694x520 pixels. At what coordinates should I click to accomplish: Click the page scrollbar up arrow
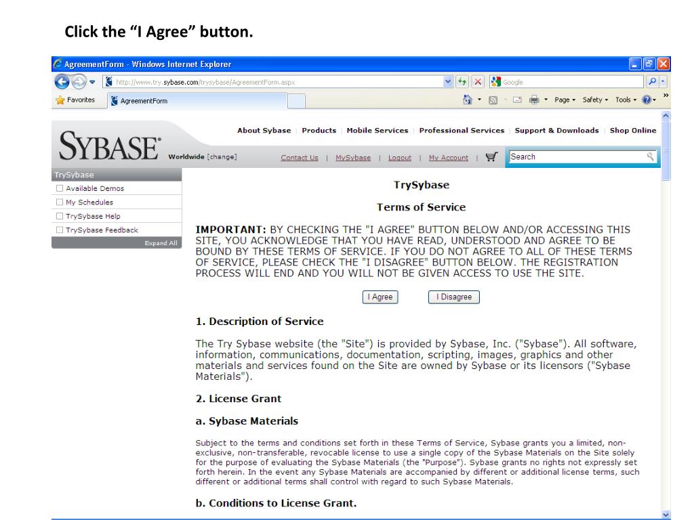click(666, 116)
